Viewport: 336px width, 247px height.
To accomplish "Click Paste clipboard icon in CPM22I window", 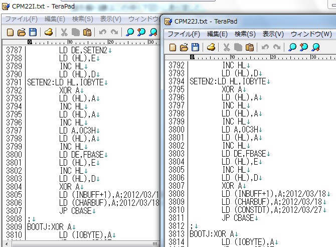I will (87, 33).
